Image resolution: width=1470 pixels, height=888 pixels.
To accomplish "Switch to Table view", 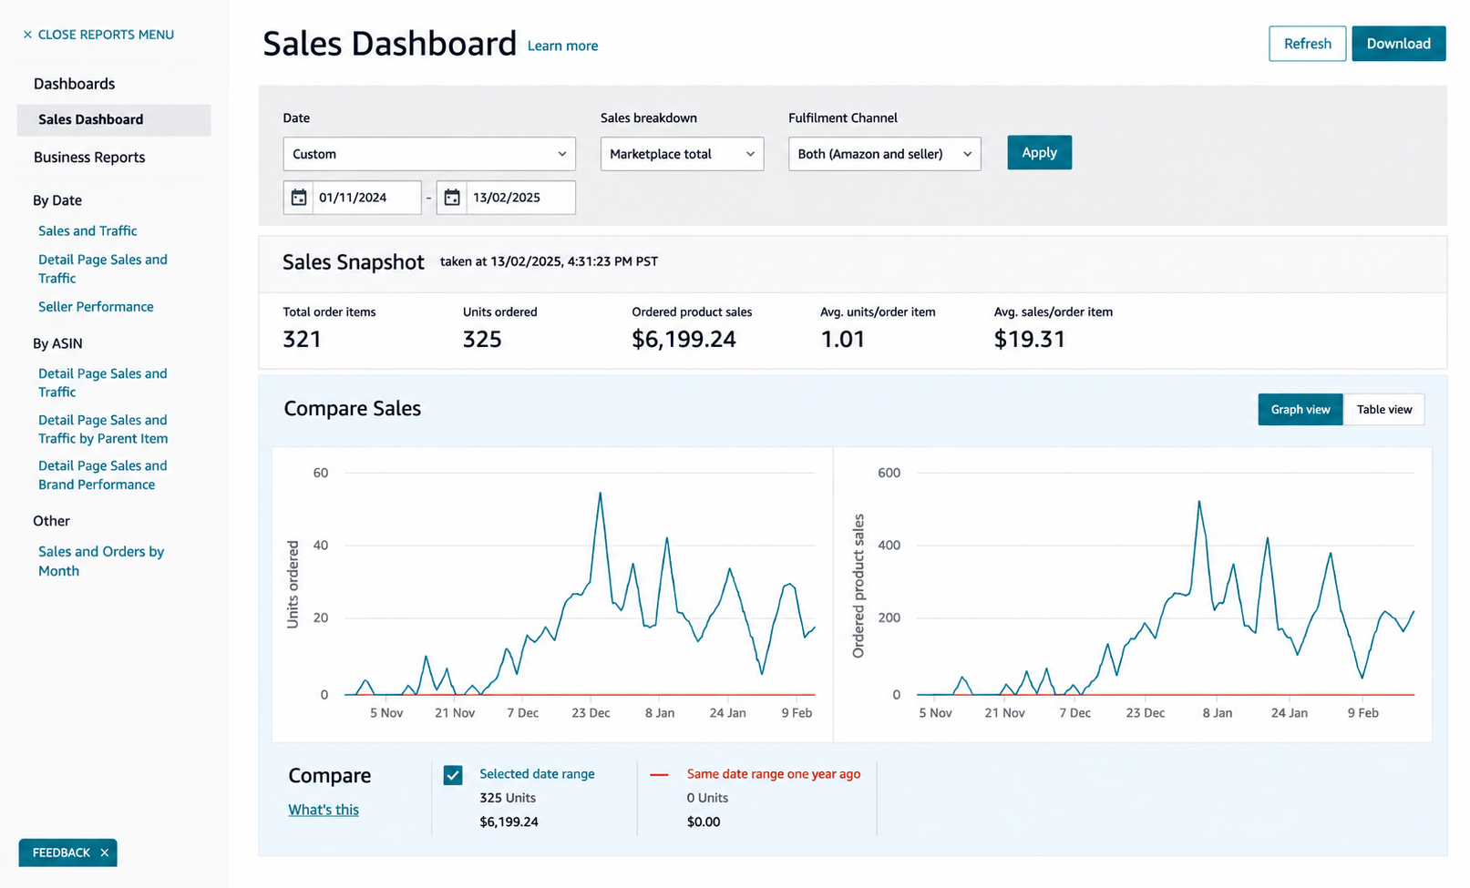I will pos(1384,410).
